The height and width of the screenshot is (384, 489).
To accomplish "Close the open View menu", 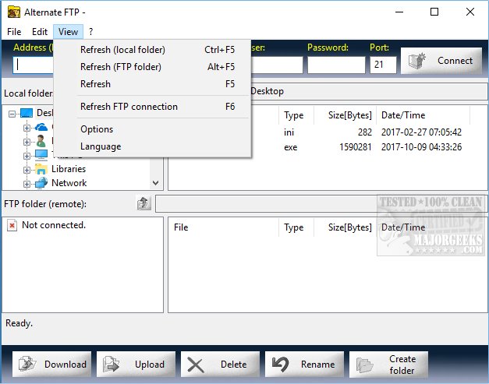I will (x=68, y=32).
